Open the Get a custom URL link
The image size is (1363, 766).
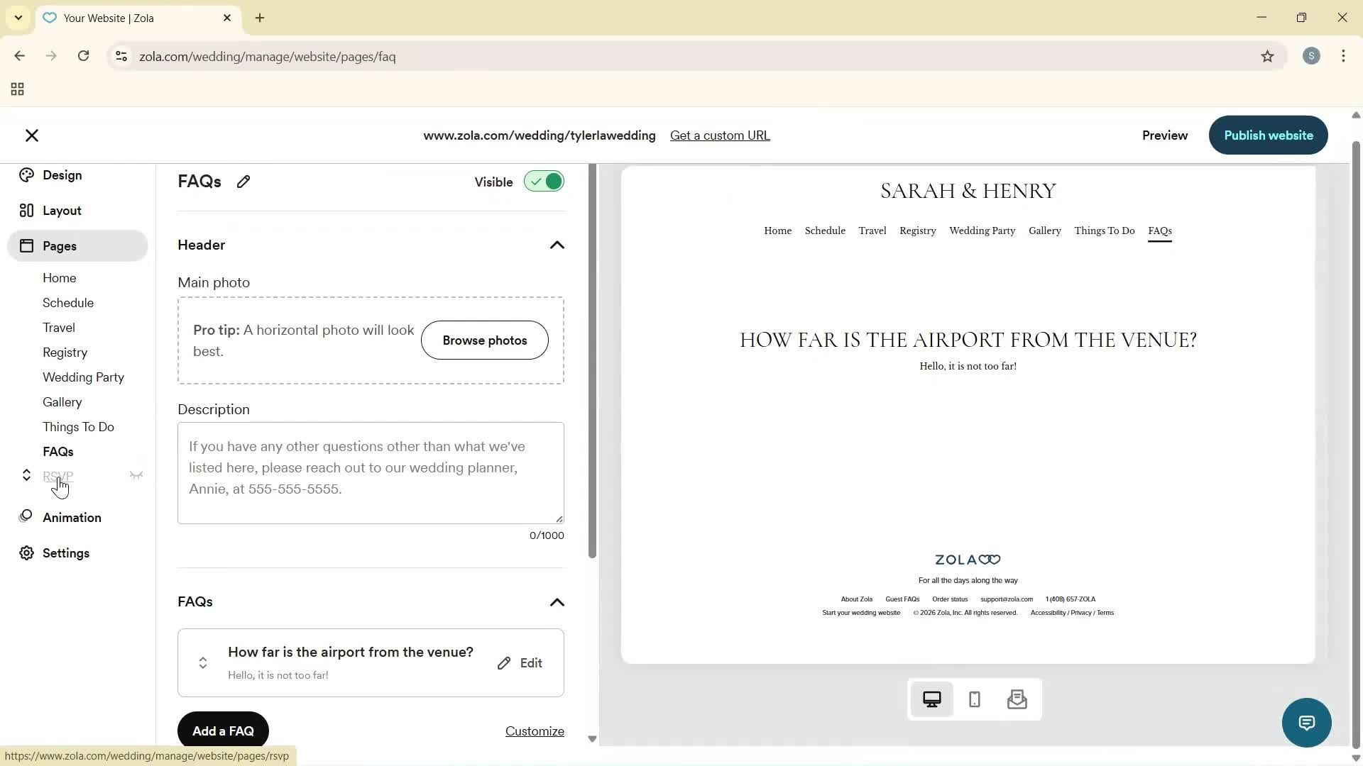720,135
